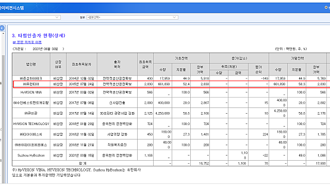Click the '취득(처분)' sub-header

229,67
